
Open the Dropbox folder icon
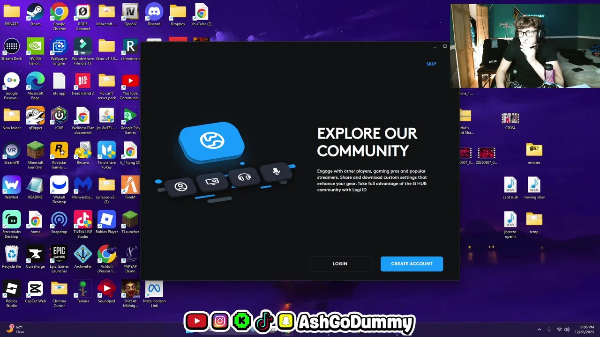click(178, 15)
